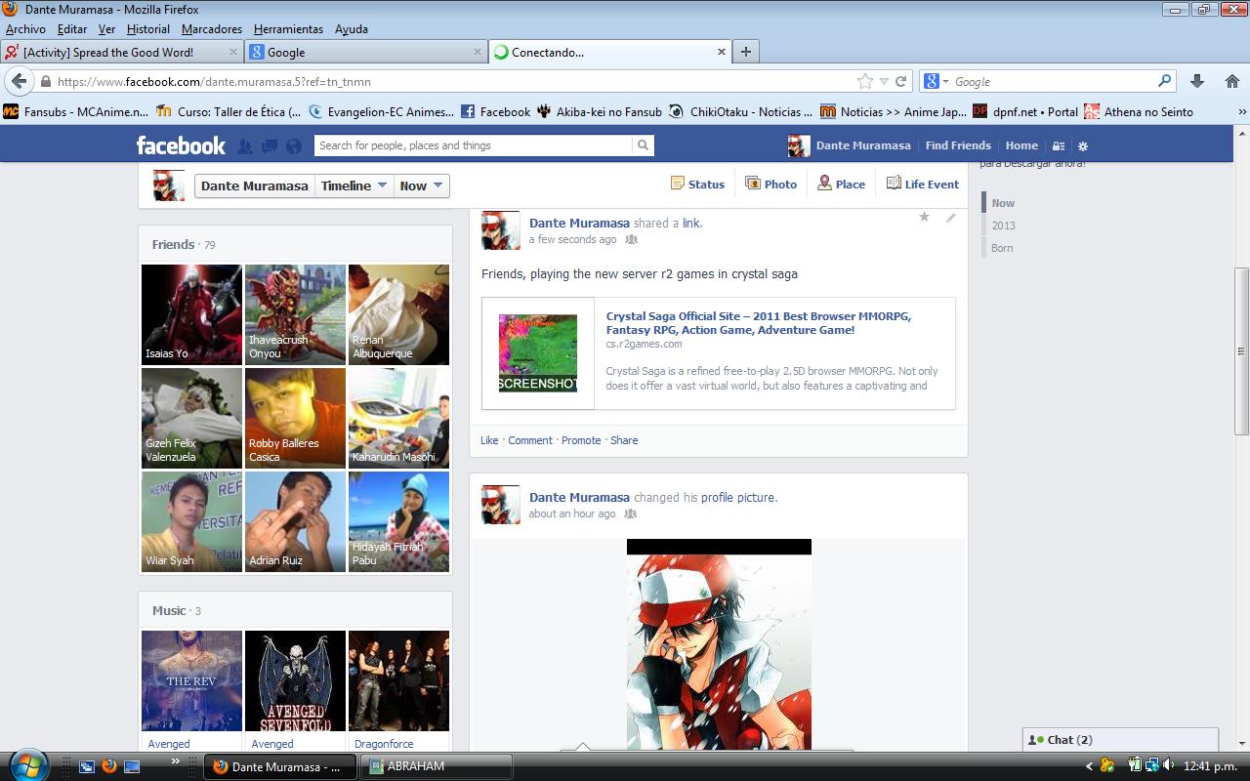
Task: Jump to 2013 on the timeline
Action: pyautogui.click(x=1003, y=226)
